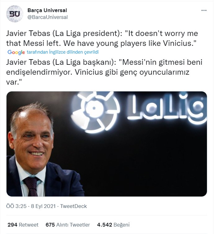View the 294 Retweet list
The height and width of the screenshot is (234, 215).
[23, 225]
